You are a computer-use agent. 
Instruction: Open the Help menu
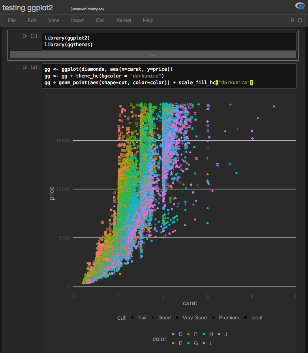(x=148, y=21)
